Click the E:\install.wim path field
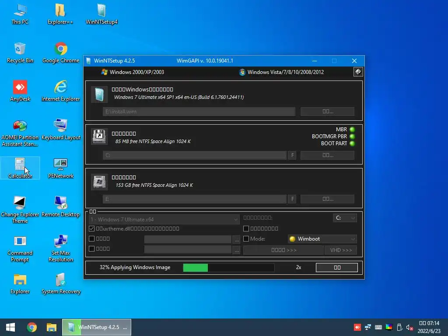This screenshot has width=448, height=336. click(199, 112)
